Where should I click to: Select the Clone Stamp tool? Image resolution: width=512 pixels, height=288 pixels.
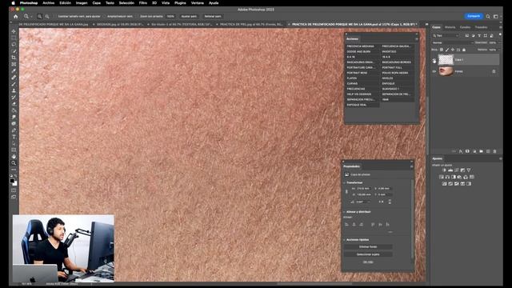(x=14, y=90)
